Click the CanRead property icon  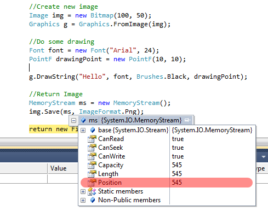point(92,139)
